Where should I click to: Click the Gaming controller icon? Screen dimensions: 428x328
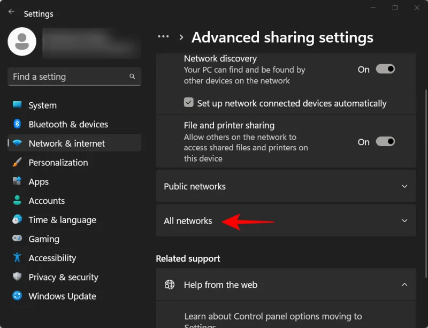tap(17, 238)
